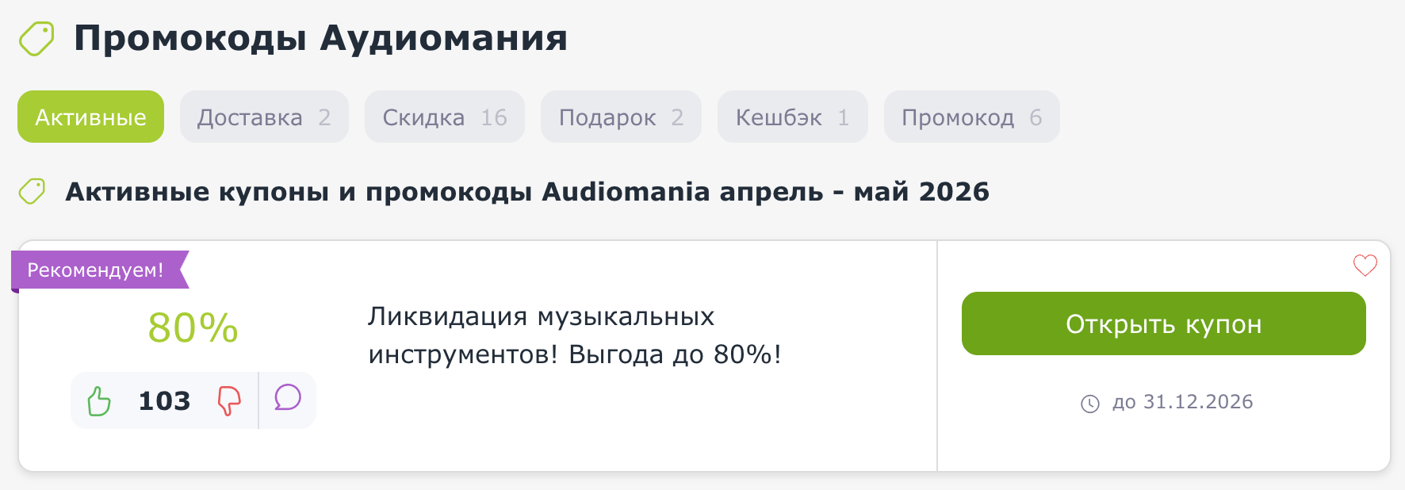Click the thumbs down icon on the coupon
Viewport: 1405px width, 490px height.
228,400
